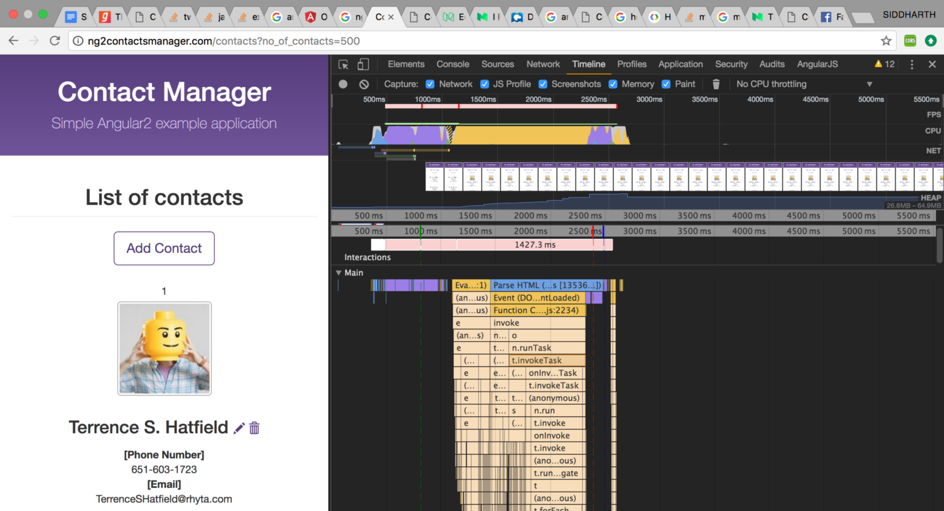Select the Parse HTML flame chart block

click(549, 285)
